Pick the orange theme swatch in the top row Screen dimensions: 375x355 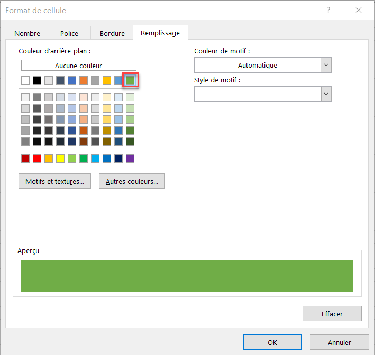pos(84,80)
